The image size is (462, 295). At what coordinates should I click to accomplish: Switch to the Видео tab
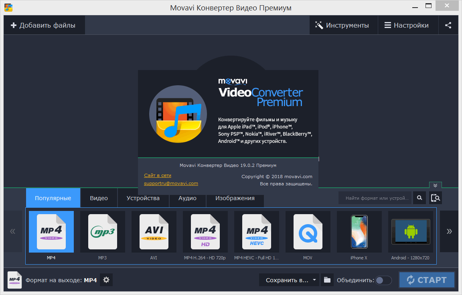pos(99,198)
